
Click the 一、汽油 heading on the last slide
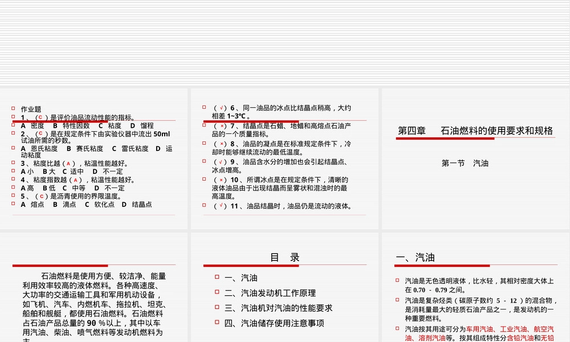415,257
